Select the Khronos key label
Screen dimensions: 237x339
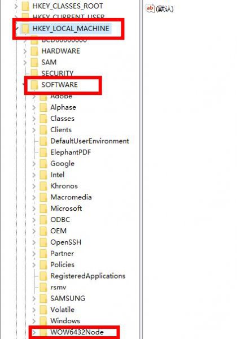pos(64,186)
